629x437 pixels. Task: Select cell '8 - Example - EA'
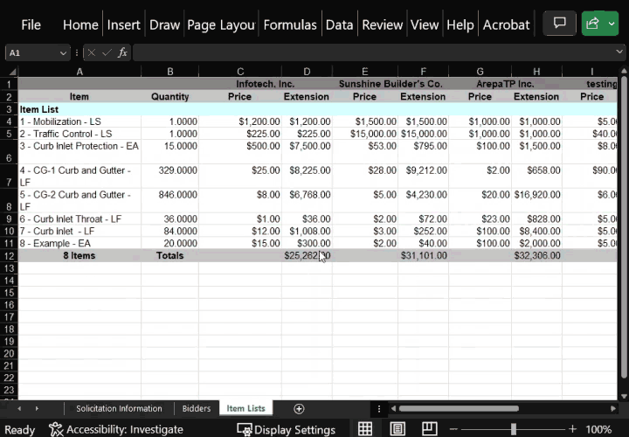tap(79, 243)
